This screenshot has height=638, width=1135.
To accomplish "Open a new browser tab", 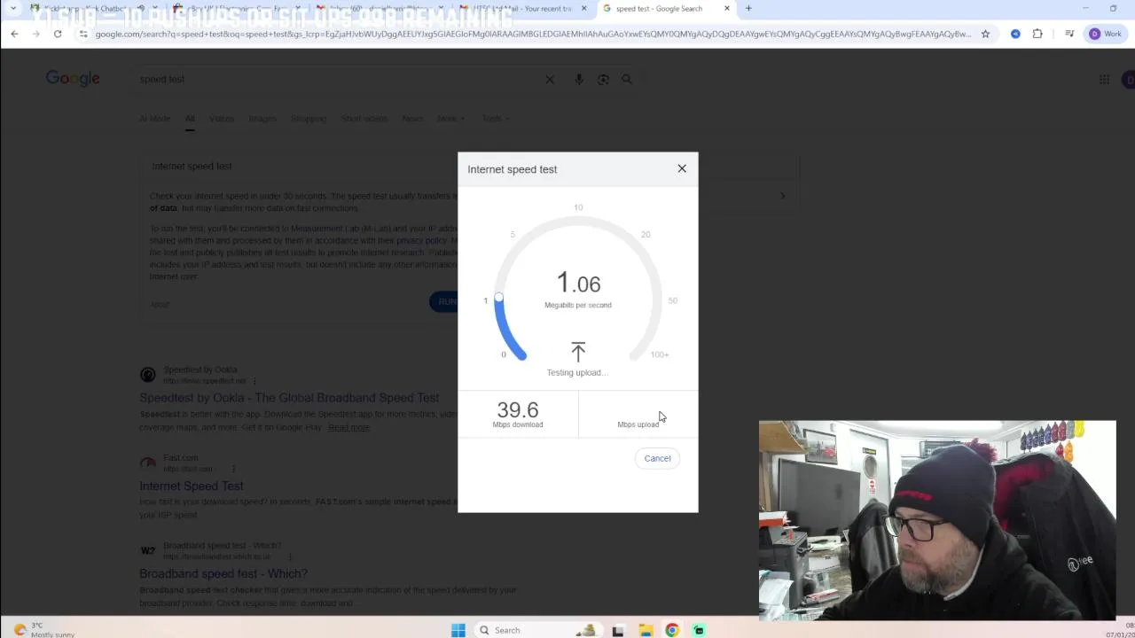I will [748, 9].
